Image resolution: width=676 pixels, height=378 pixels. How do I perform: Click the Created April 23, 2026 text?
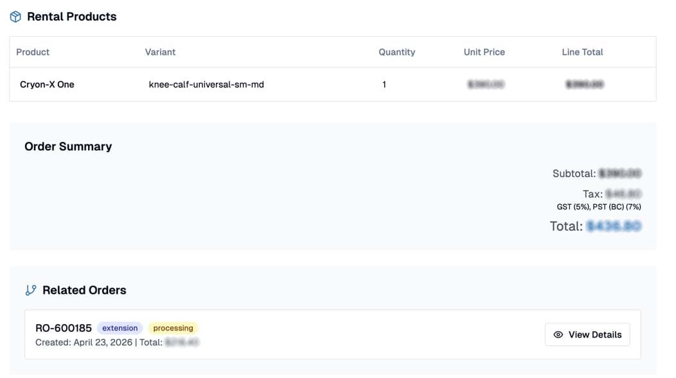tap(84, 342)
